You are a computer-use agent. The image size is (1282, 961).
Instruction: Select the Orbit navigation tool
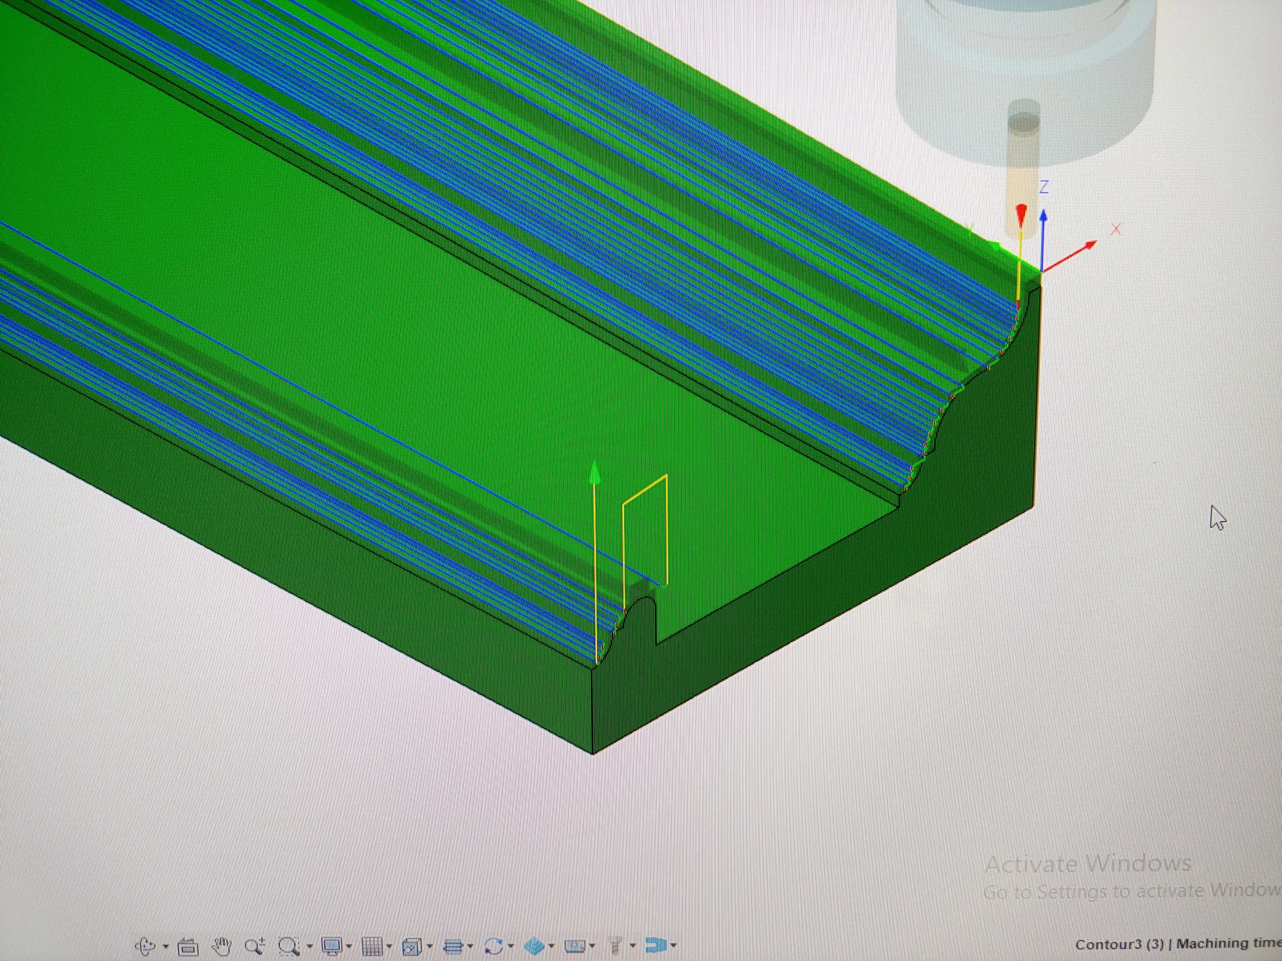pos(145,946)
